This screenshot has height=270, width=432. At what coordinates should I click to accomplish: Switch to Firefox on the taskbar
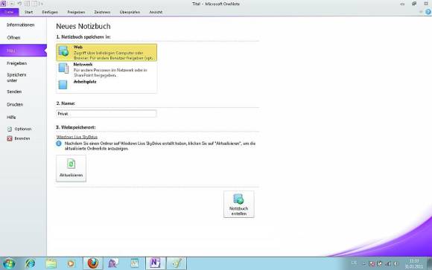pyautogui.click(x=93, y=263)
